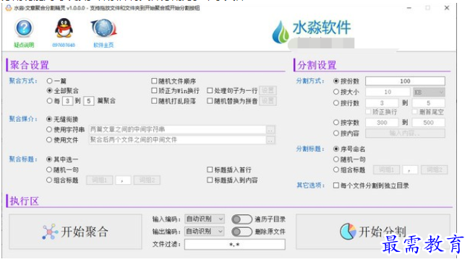470x267 pixels.
Task: Click the 聚合后两个文件之间的中间文件 input field
Action: (177, 139)
